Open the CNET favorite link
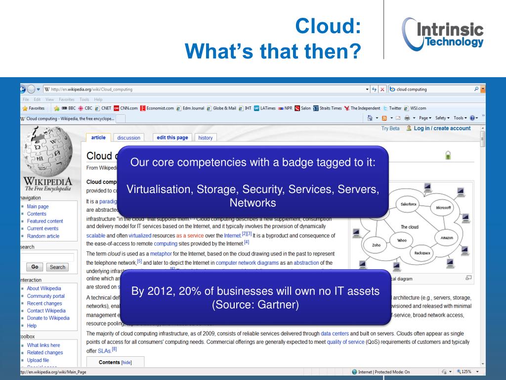This screenshot has height=380, width=506. pyautogui.click(x=103, y=108)
